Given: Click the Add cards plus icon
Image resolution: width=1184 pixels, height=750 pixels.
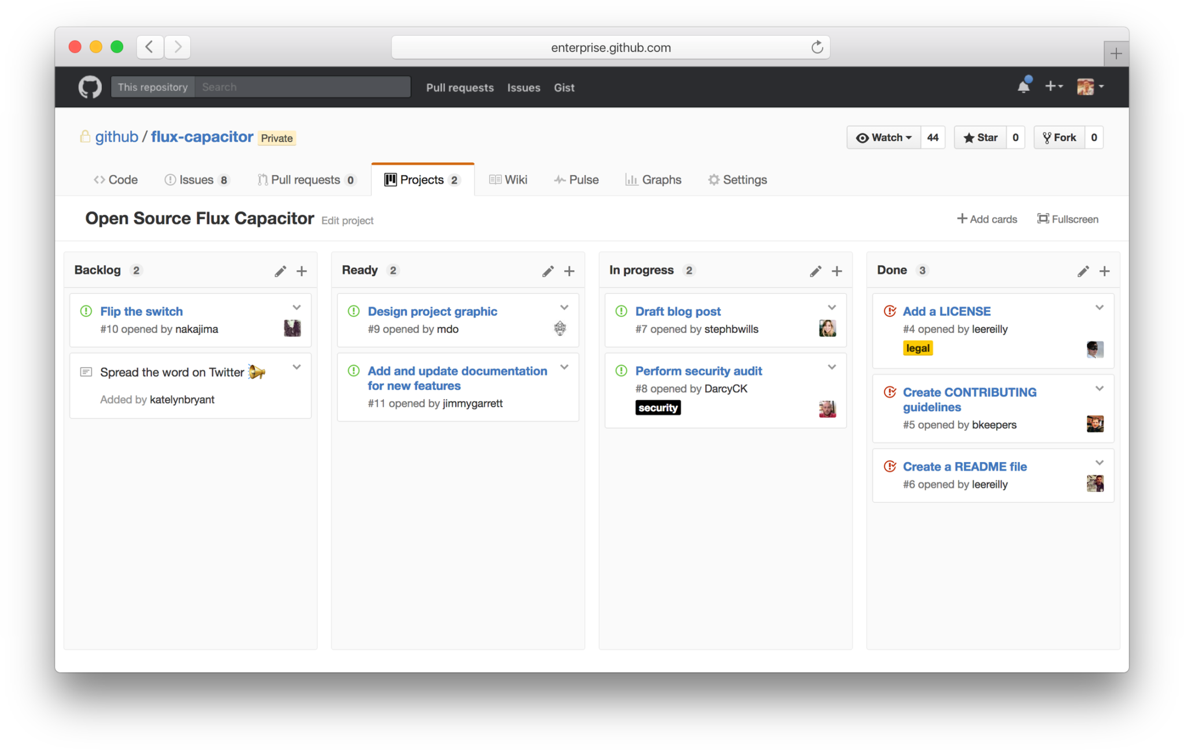Looking at the screenshot, I should tap(960, 219).
